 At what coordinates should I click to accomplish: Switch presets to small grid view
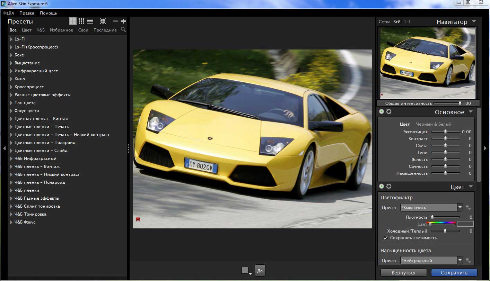point(81,21)
